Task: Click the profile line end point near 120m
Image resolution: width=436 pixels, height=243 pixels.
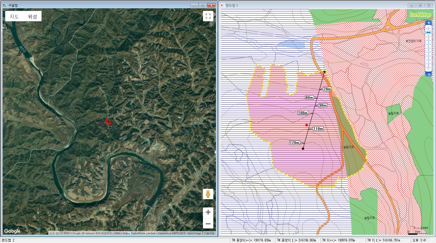Action: [303, 149]
